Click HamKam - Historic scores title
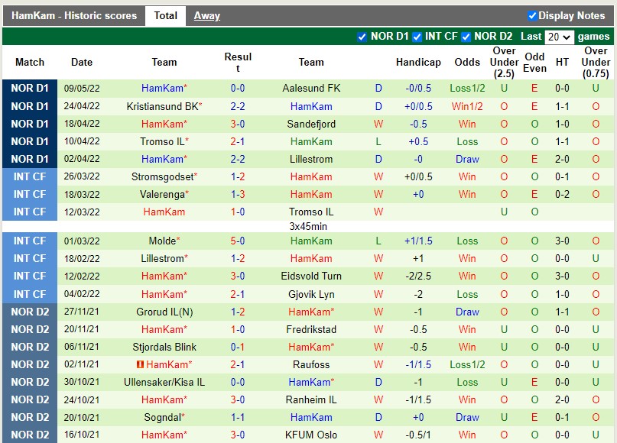This screenshot has width=617, height=443. (74, 16)
